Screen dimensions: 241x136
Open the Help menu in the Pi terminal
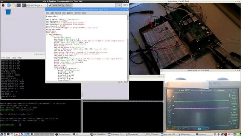(20, 58)
